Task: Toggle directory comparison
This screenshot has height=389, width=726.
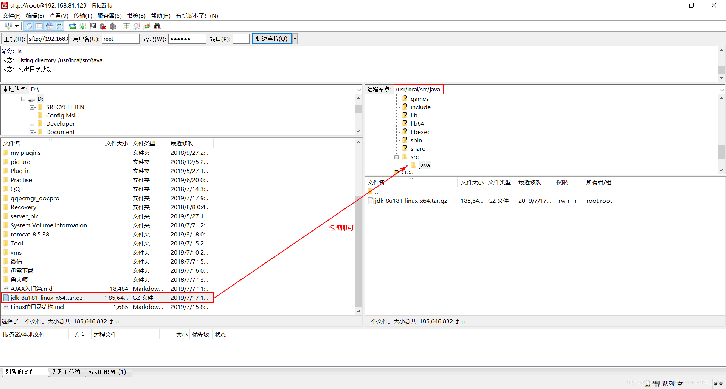Action: pos(137,26)
